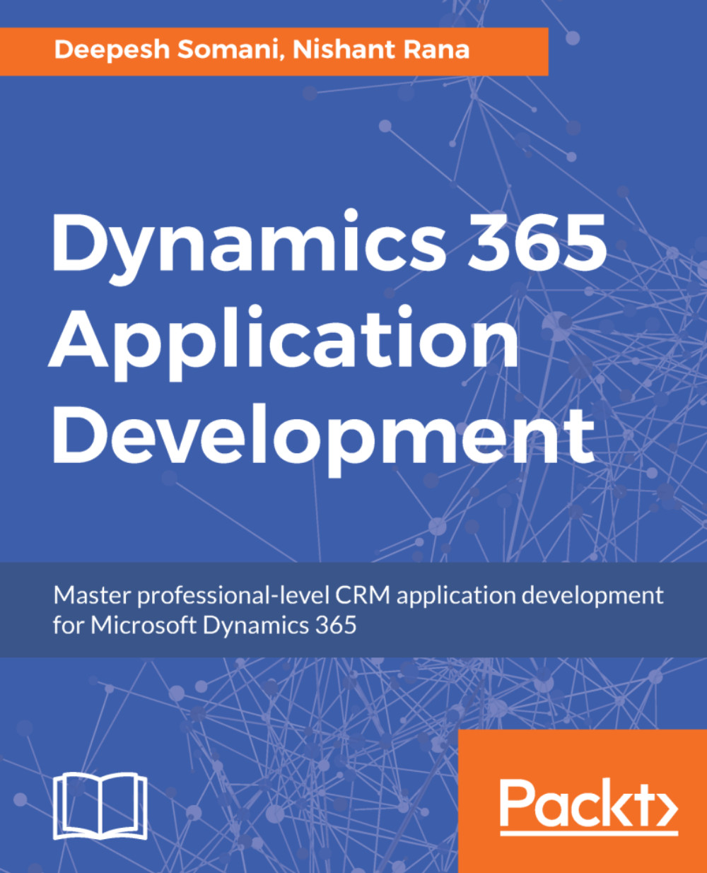Click the word Application in the title

click(283, 343)
